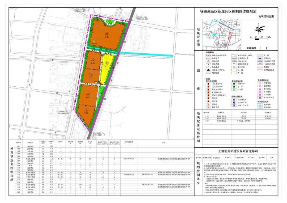Click the 规划道路 legend swatch

[x=208, y=73]
